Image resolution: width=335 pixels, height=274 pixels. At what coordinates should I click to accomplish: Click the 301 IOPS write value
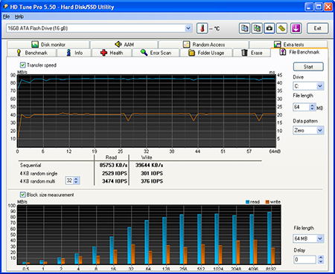[x=152, y=173]
